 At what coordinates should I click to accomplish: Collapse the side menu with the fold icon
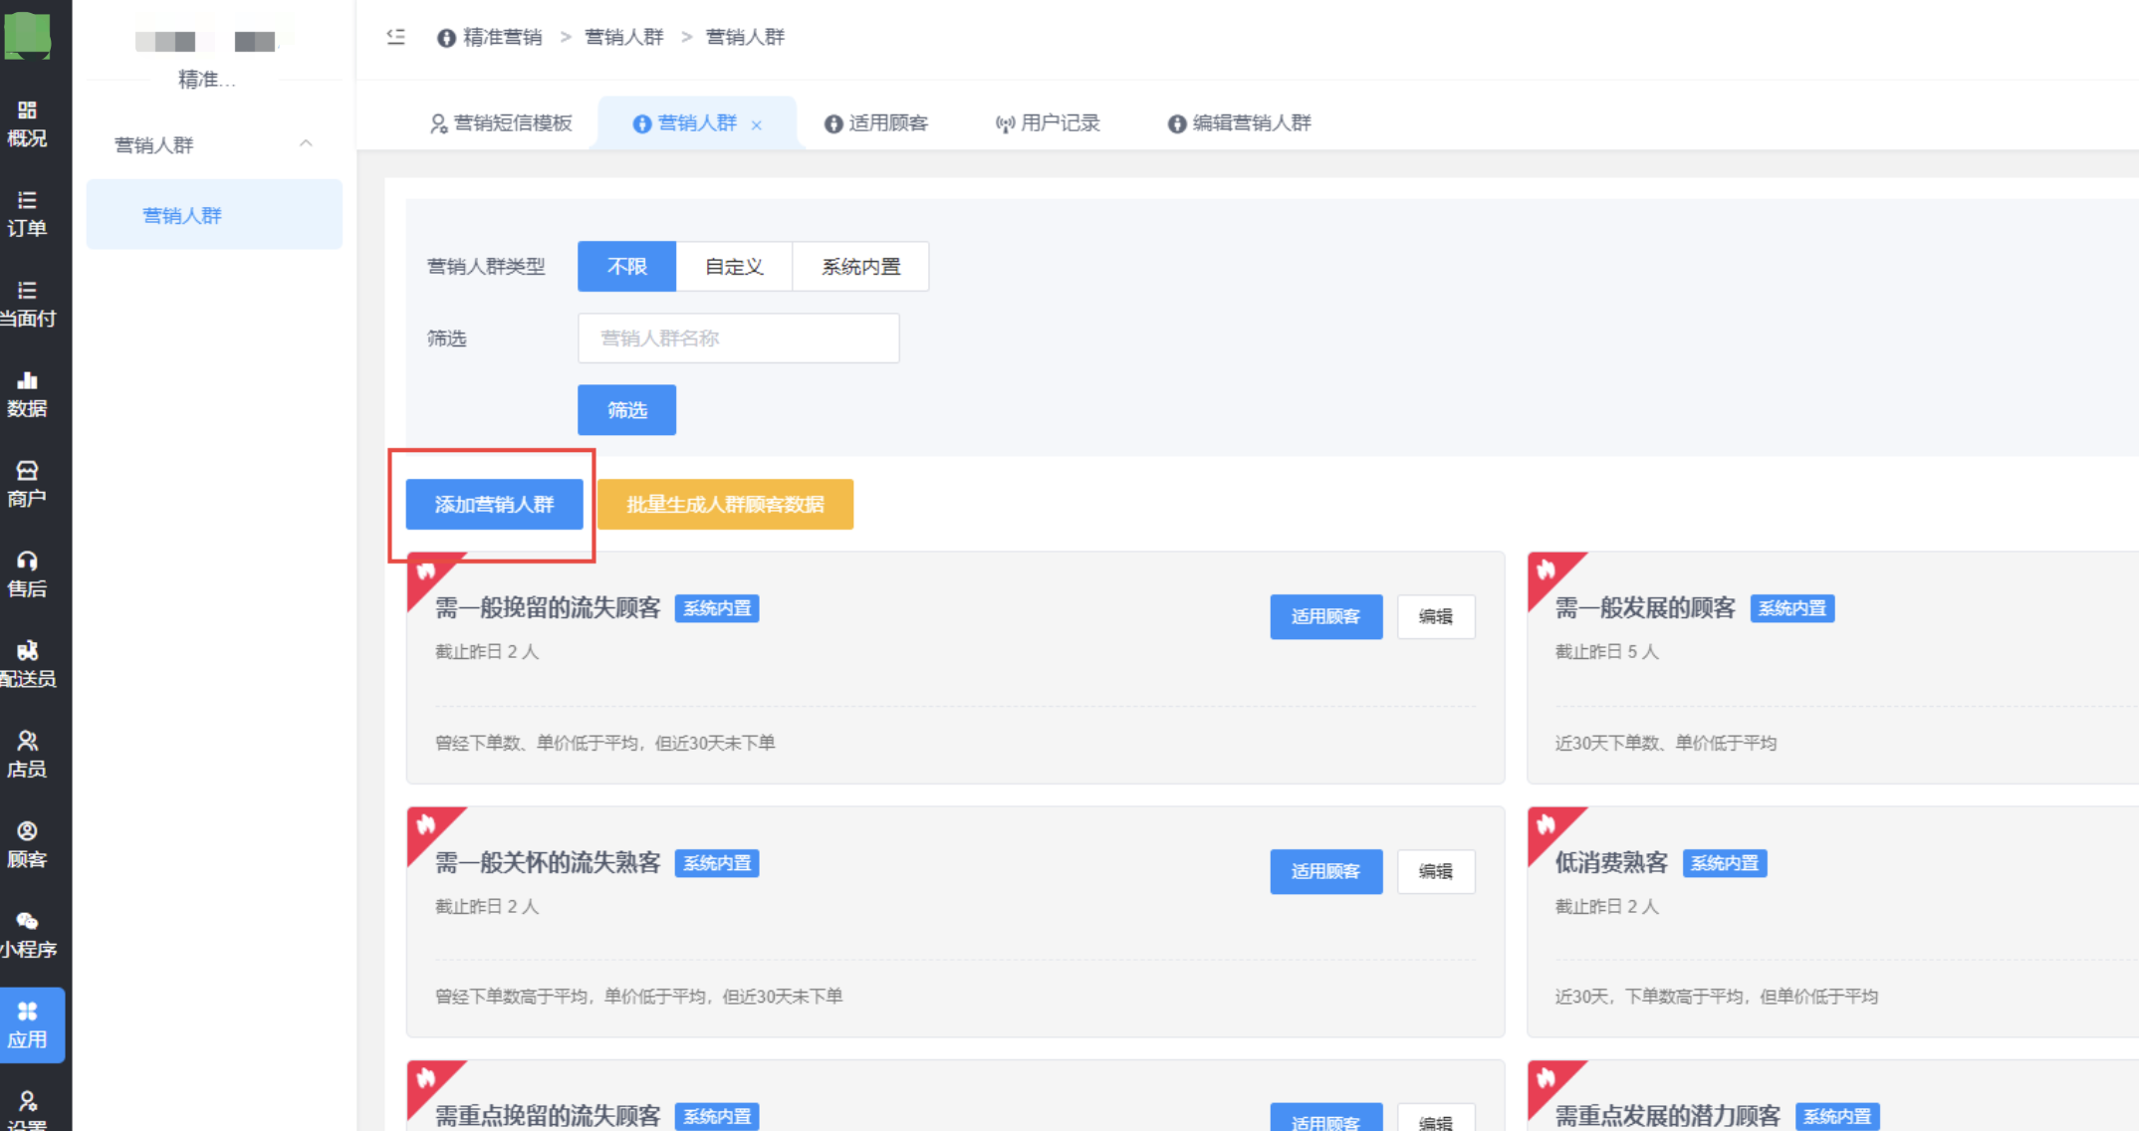(x=396, y=37)
